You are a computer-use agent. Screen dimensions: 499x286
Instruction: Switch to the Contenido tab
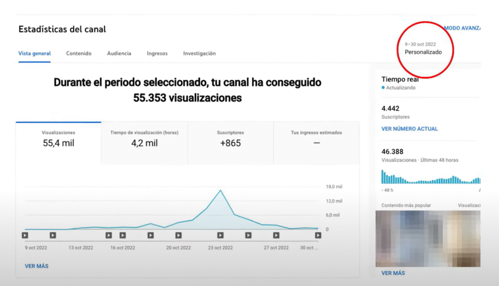click(x=78, y=54)
